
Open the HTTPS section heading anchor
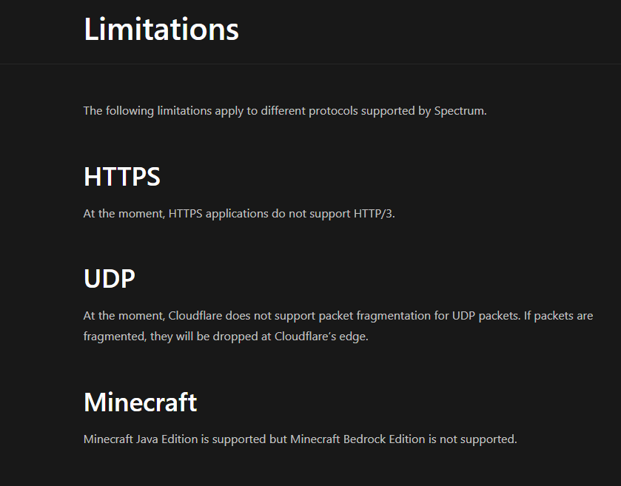coord(122,177)
